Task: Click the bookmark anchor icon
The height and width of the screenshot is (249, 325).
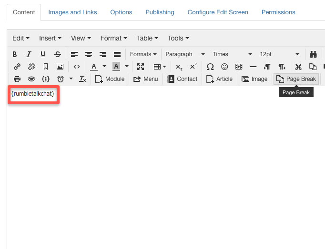Action: [46, 67]
